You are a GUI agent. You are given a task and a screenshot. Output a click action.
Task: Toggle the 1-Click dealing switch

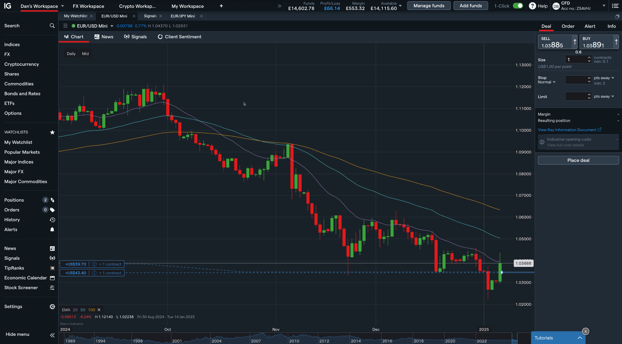(518, 6)
